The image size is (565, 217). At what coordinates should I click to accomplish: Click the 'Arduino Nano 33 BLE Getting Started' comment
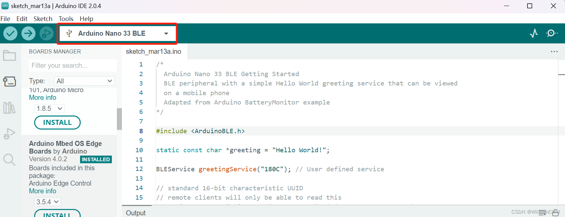pos(231,74)
